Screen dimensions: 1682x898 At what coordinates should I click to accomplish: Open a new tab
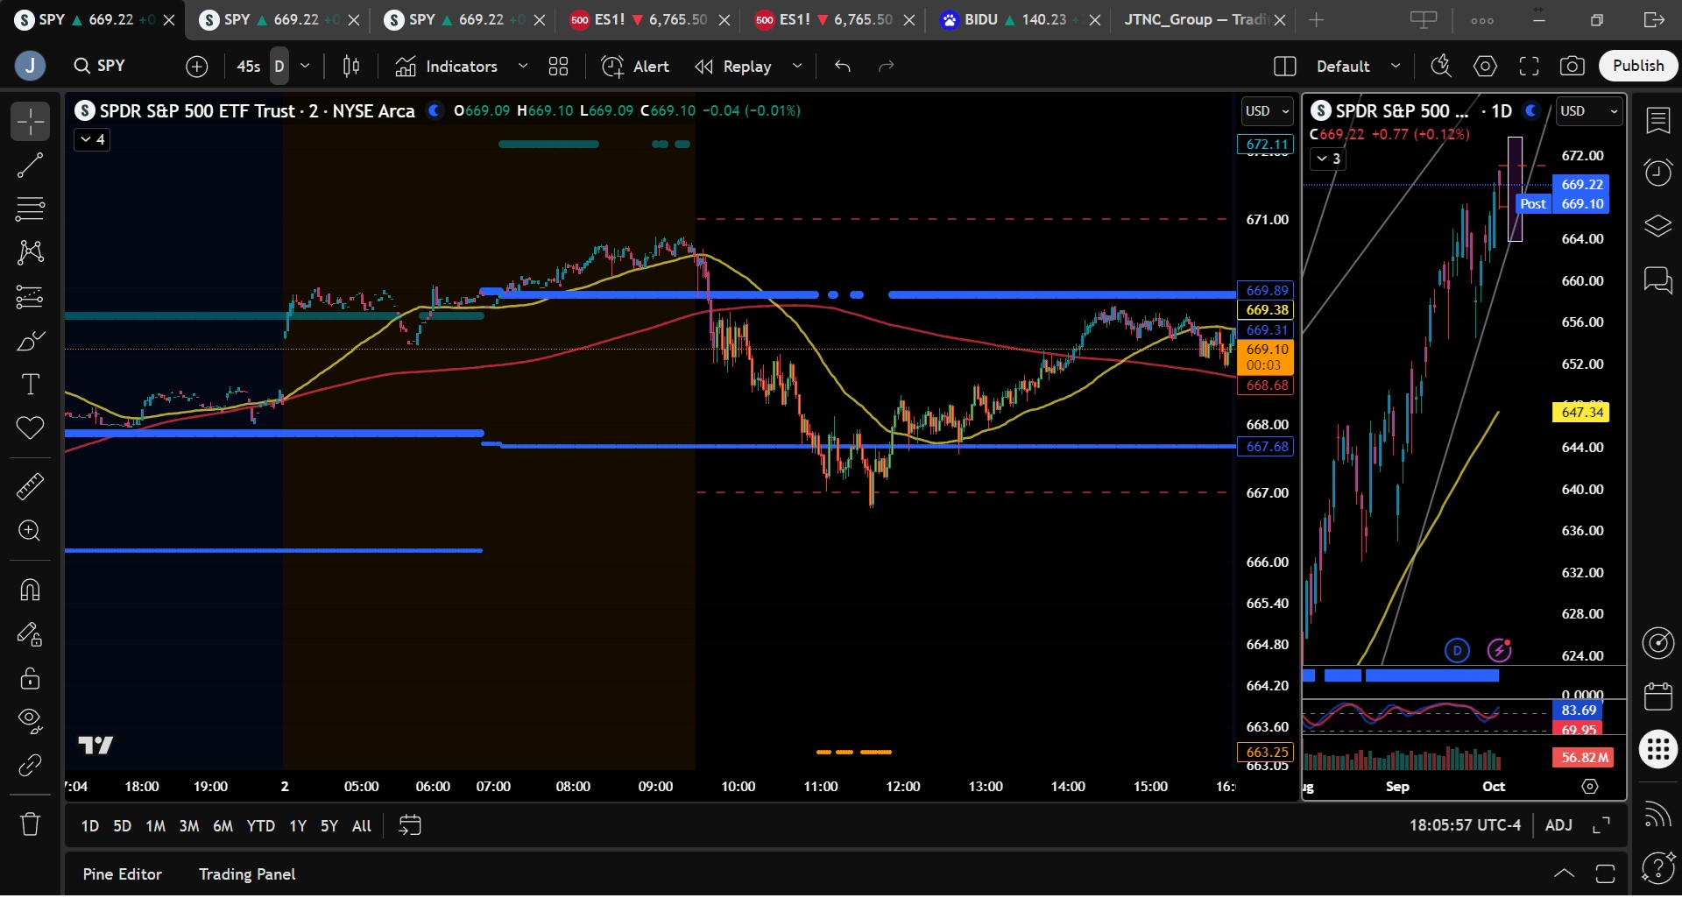(1316, 19)
